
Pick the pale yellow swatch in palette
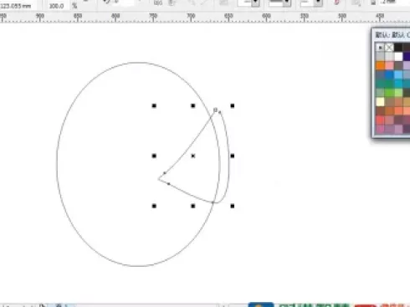(x=380, y=101)
